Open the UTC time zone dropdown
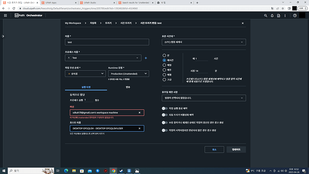 (x=204, y=42)
